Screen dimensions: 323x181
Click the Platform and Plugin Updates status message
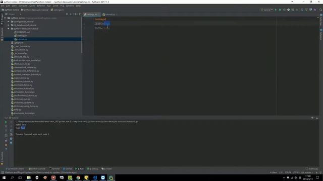[41, 172]
